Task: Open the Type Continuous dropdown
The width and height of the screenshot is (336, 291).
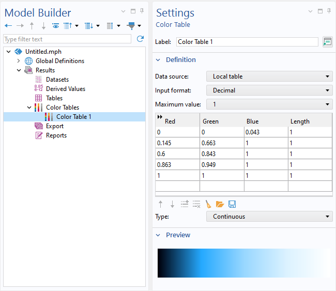Action: [x=269, y=217]
